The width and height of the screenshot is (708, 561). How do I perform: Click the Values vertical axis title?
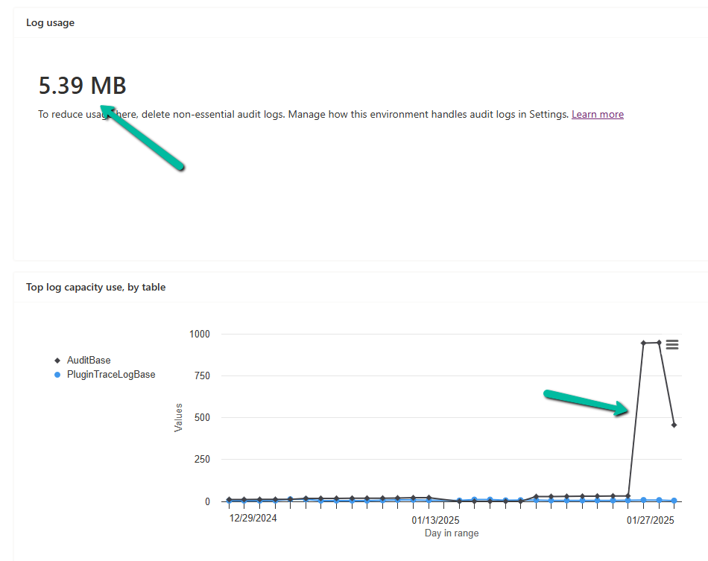(x=179, y=417)
